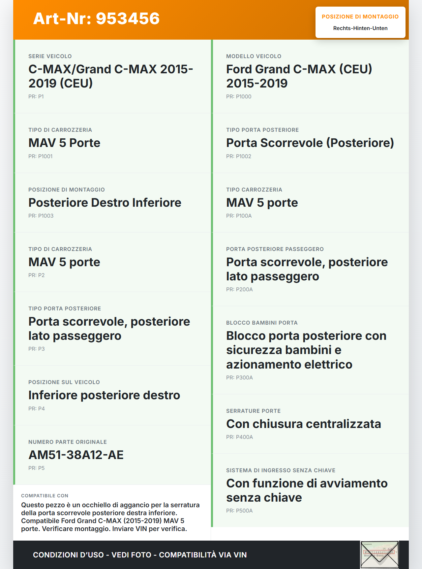Viewport: 422px width, 569px height.
Task: Click the VIN envelope icon in footer
Action: 379,554
